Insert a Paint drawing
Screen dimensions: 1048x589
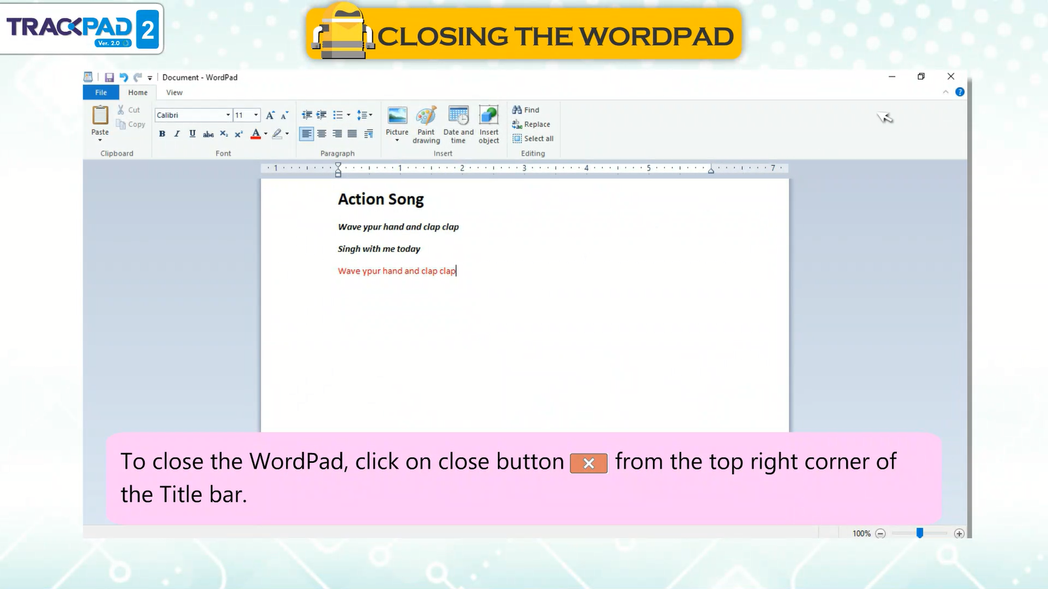pyautogui.click(x=426, y=124)
